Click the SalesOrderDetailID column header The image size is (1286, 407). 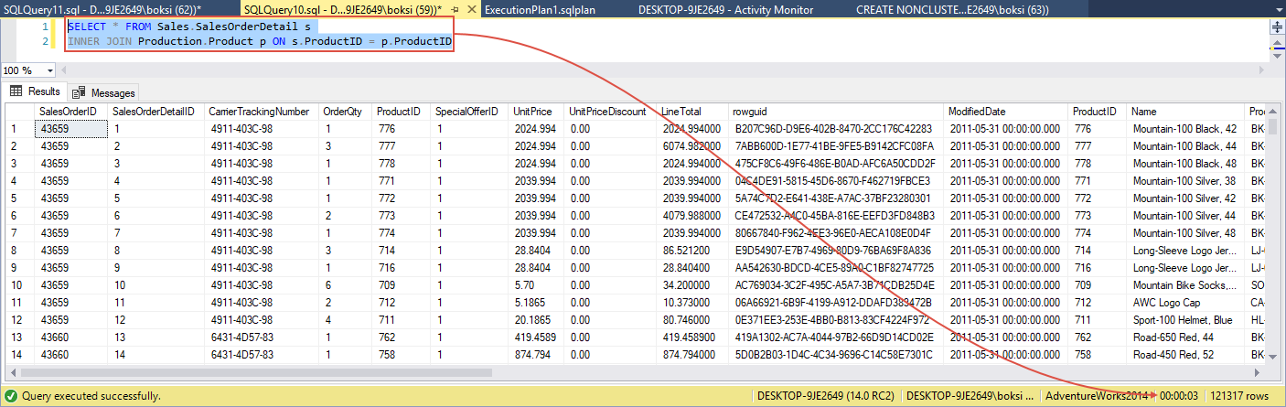[155, 112]
